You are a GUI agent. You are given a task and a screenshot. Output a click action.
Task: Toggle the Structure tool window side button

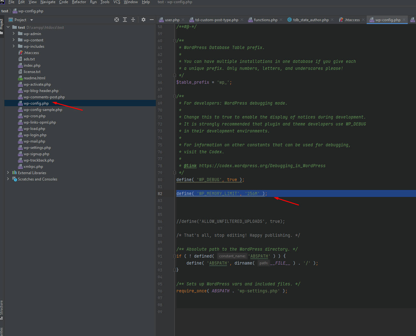coord(2,310)
